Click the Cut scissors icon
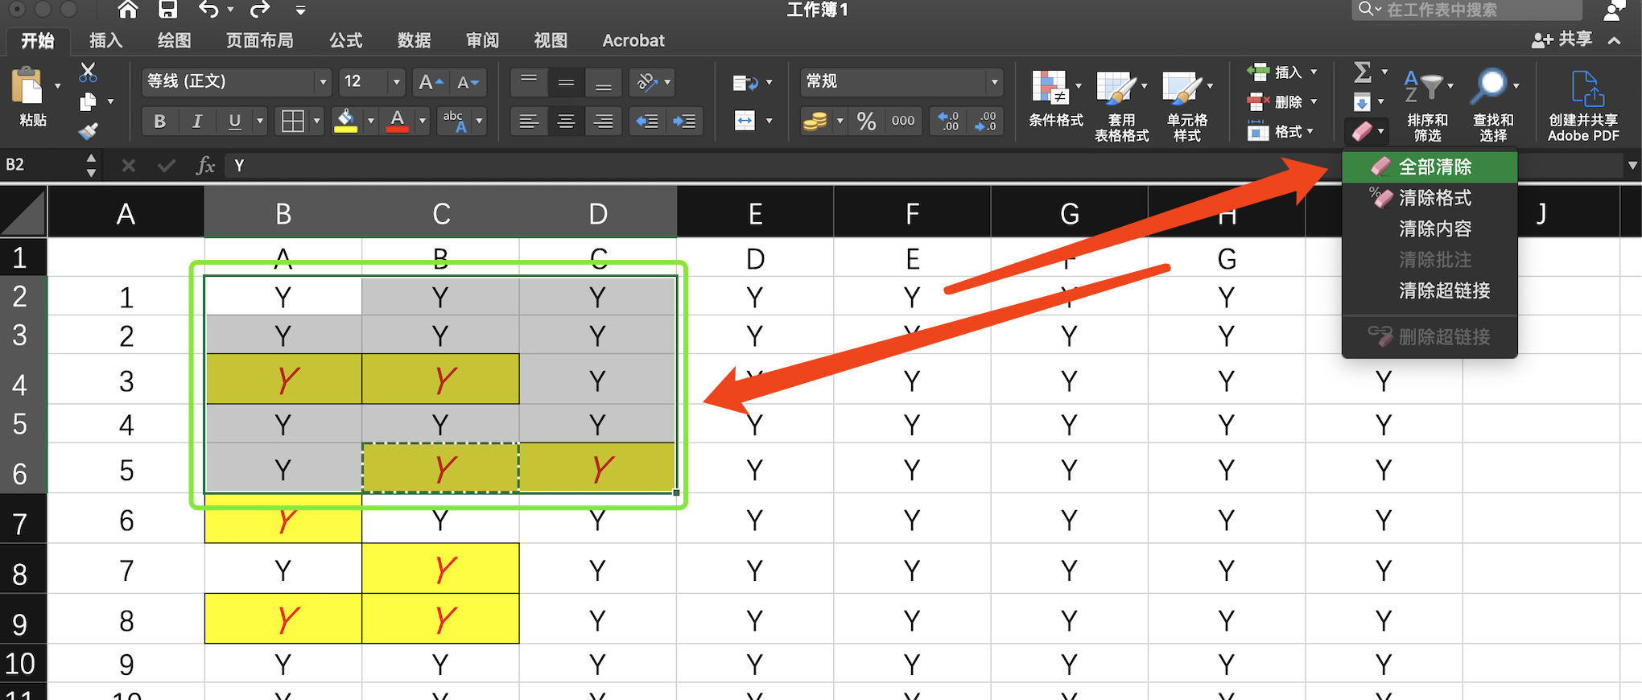This screenshot has width=1642, height=700. [89, 72]
